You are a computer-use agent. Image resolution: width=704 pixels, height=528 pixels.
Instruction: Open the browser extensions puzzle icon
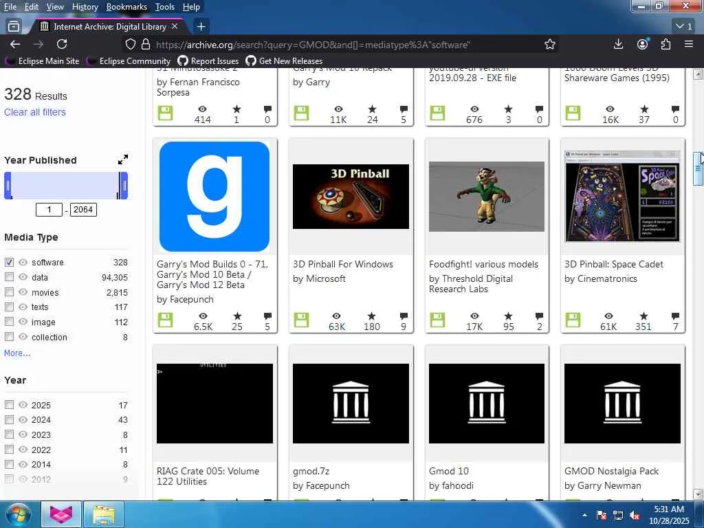[x=665, y=44]
